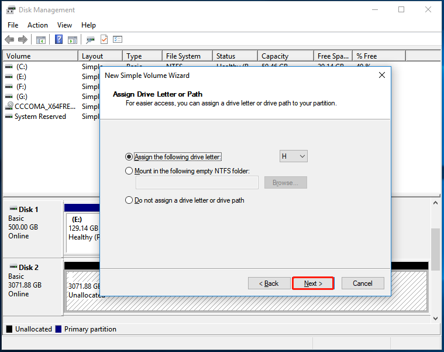
Task: Select the CCCOMA_X64FRE disc icon
Action: (x=9, y=106)
